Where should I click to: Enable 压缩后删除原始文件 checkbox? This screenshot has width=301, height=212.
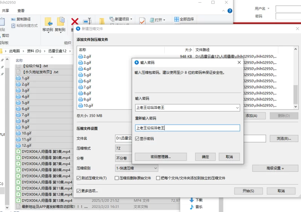[x=117, y=178]
